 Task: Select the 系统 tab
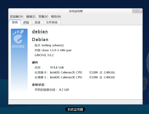click(x=15, y=22)
